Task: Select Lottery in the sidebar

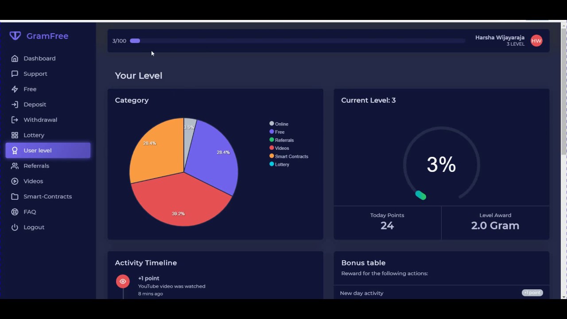Action: pos(48,135)
